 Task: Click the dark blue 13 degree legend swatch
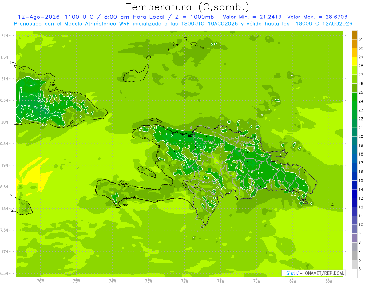pos(355,194)
